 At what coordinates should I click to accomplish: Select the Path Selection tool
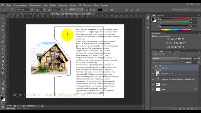pos(3,80)
